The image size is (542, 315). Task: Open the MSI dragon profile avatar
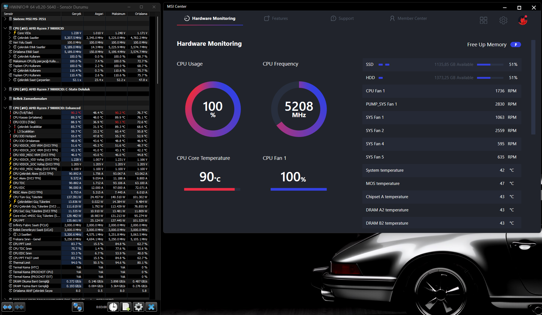[x=523, y=20]
